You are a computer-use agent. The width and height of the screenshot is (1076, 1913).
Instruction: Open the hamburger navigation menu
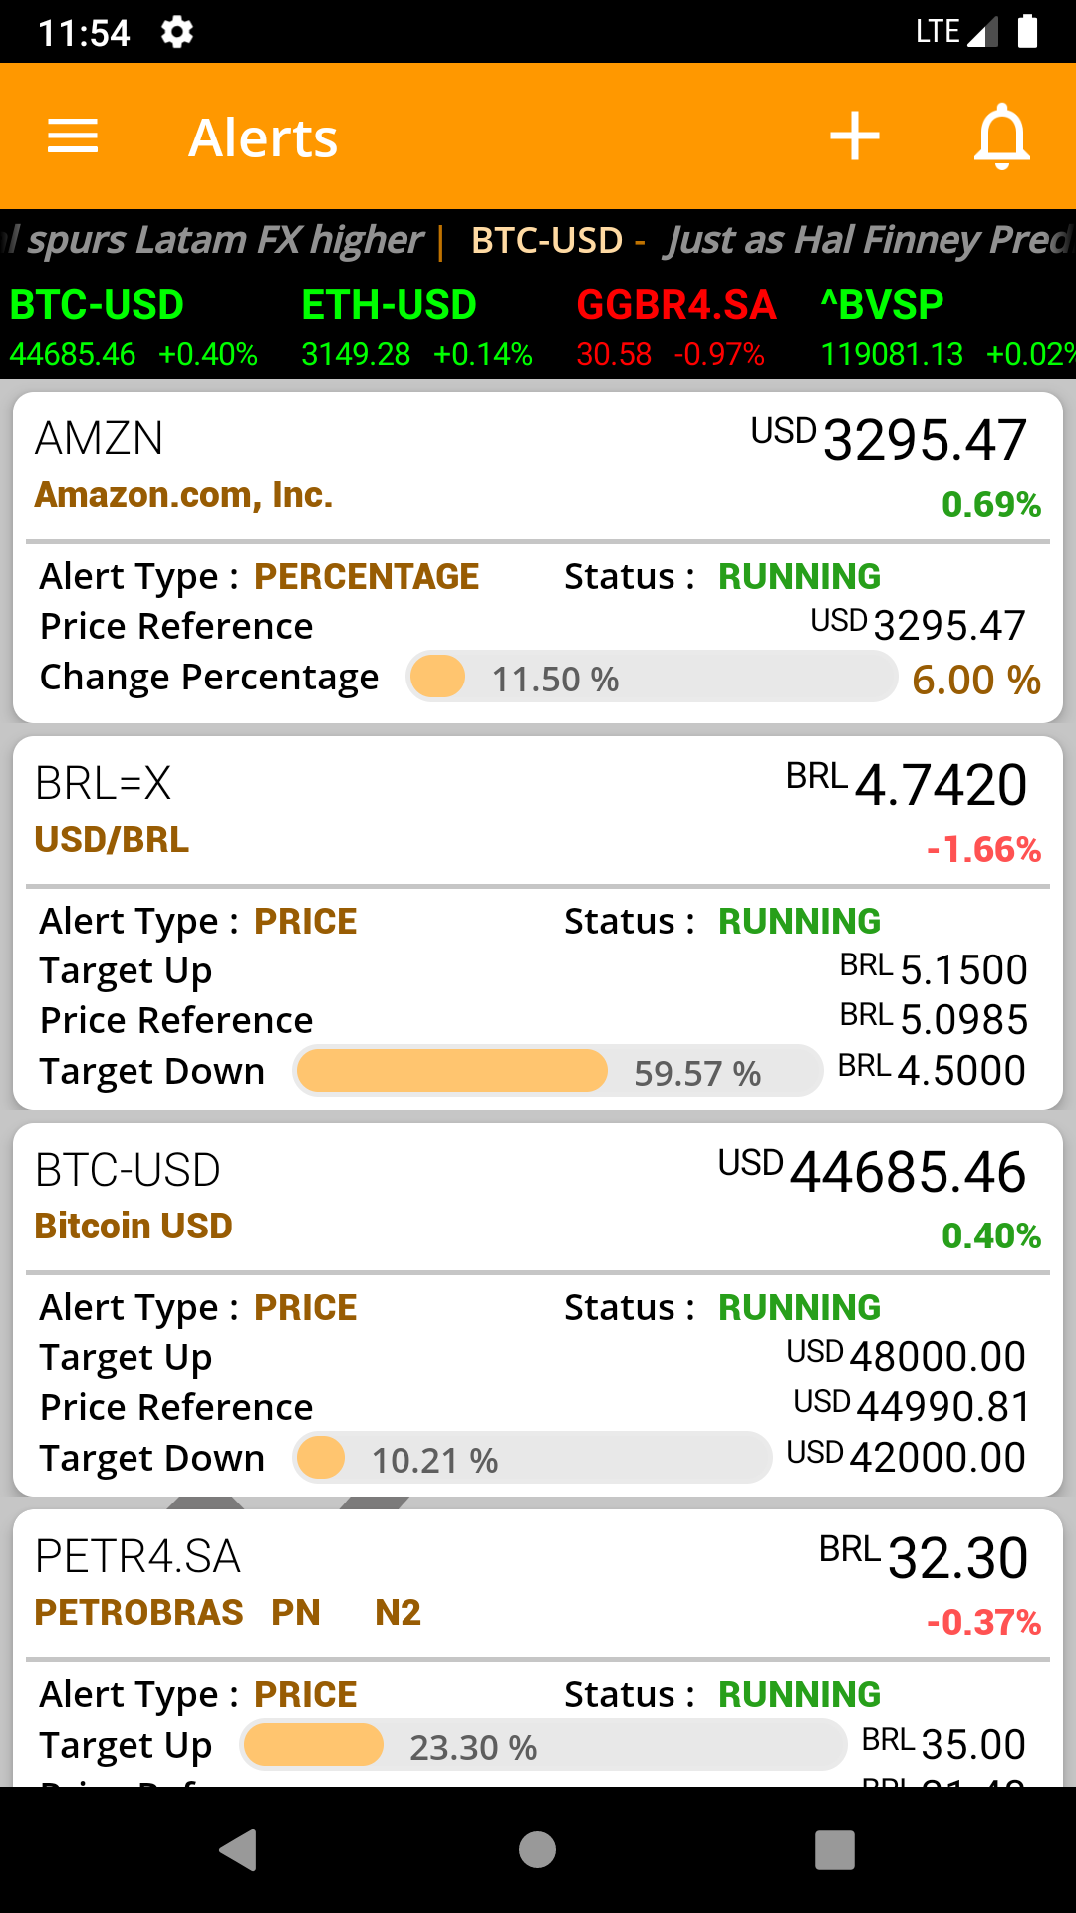coord(73,137)
